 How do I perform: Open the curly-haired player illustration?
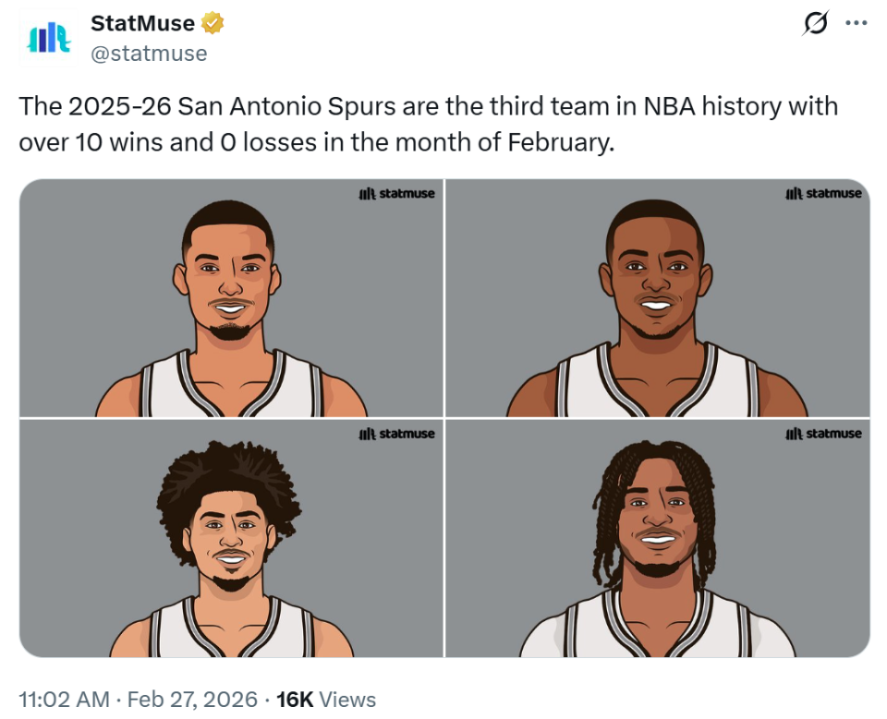[x=231, y=539]
